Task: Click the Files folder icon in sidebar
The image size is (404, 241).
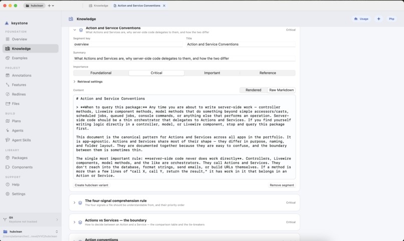Action: click(x=8, y=104)
